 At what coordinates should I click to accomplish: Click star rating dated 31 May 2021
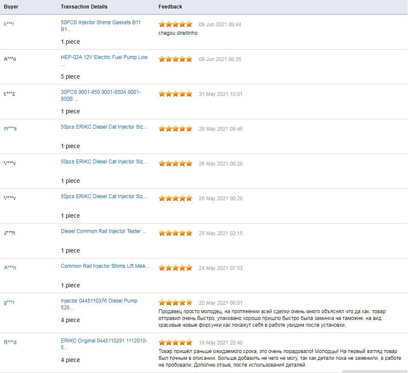pos(176,94)
